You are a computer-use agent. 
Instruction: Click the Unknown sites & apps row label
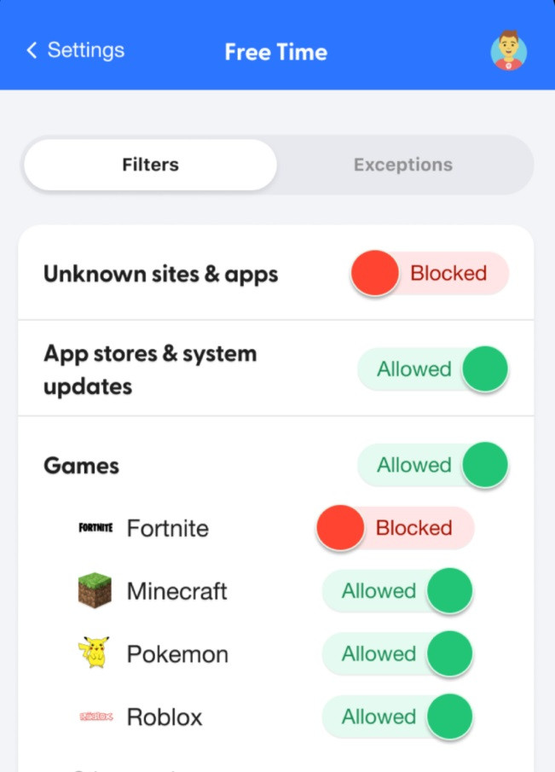point(161,273)
